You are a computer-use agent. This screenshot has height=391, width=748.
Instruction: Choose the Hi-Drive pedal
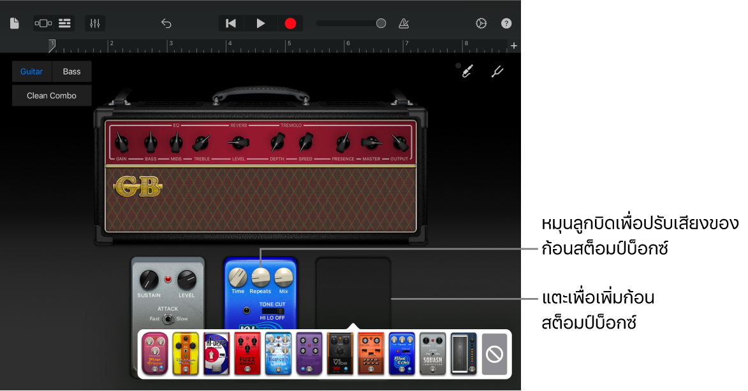(x=217, y=354)
